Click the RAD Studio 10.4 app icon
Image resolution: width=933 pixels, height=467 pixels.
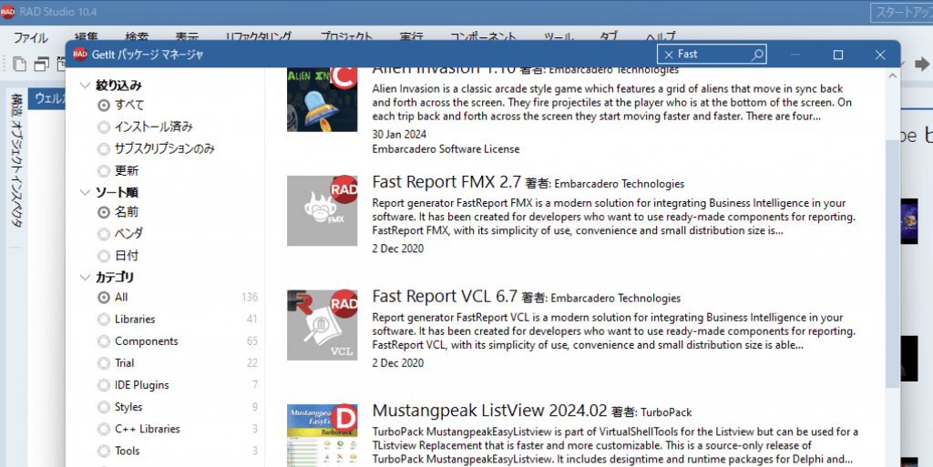click(x=7, y=12)
